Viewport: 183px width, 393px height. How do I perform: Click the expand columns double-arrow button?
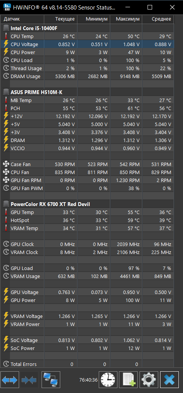pyautogui.click(x=10, y=380)
